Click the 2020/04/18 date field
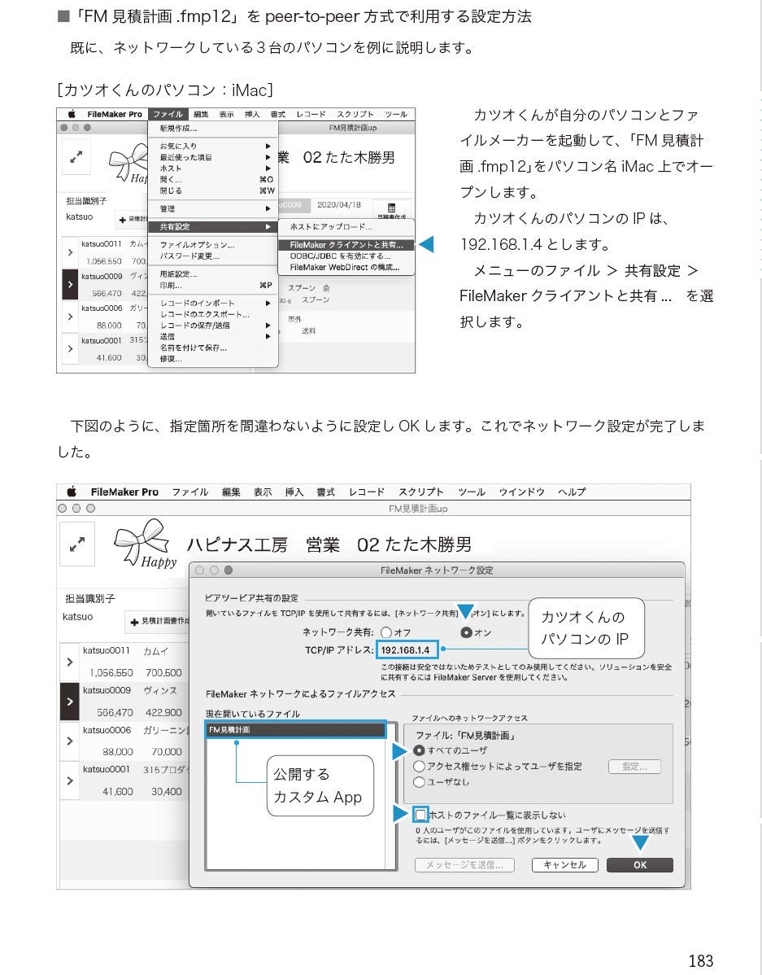Image resolution: width=762 pixels, height=975 pixels. [339, 204]
